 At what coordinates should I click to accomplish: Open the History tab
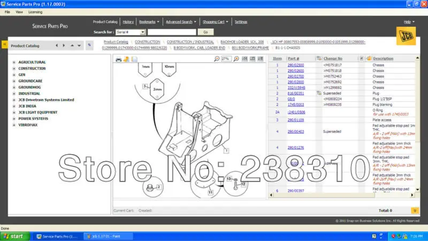pyautogui.click(x=128, y=22)
